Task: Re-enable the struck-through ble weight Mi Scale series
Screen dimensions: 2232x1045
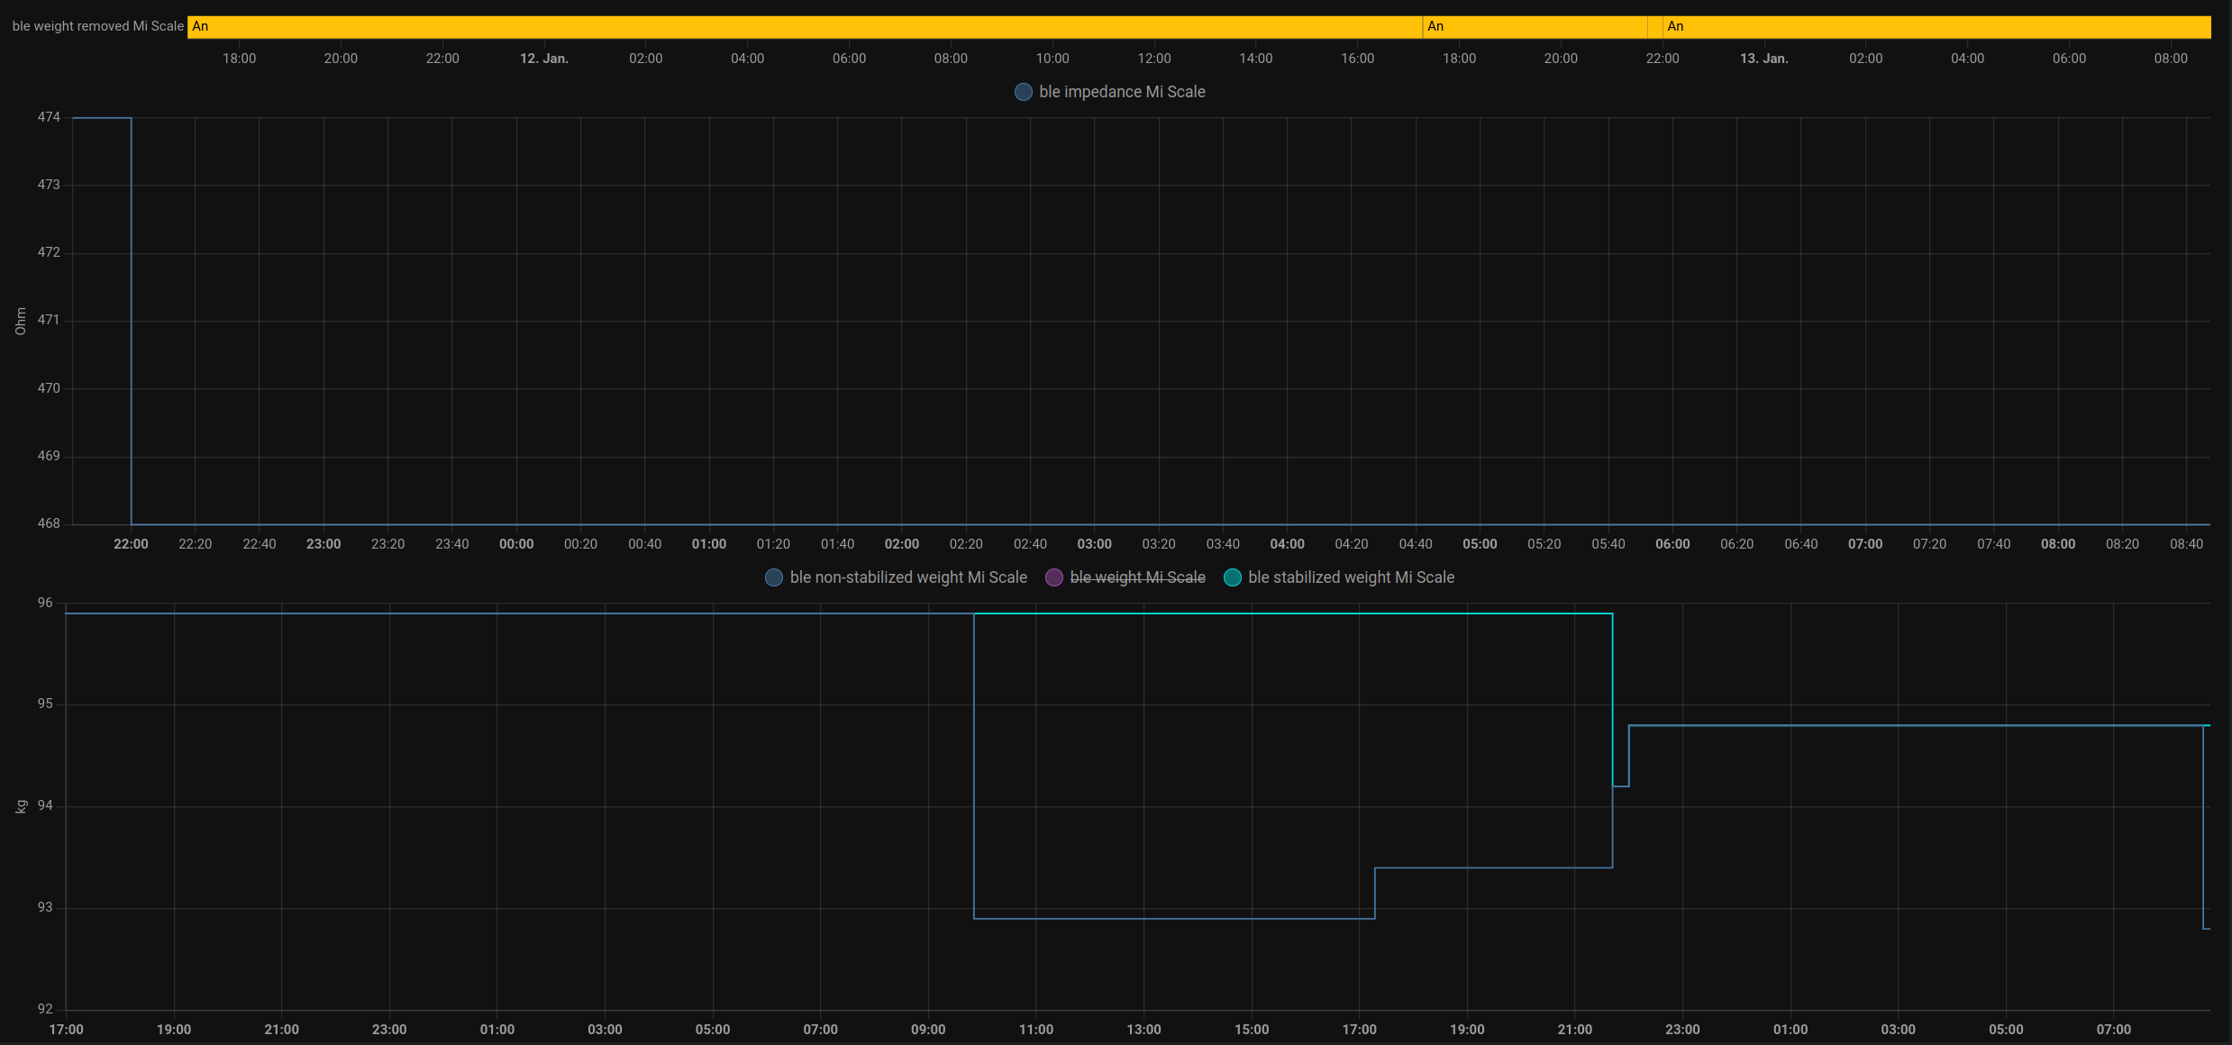Action: click(x=1137, y=577)
